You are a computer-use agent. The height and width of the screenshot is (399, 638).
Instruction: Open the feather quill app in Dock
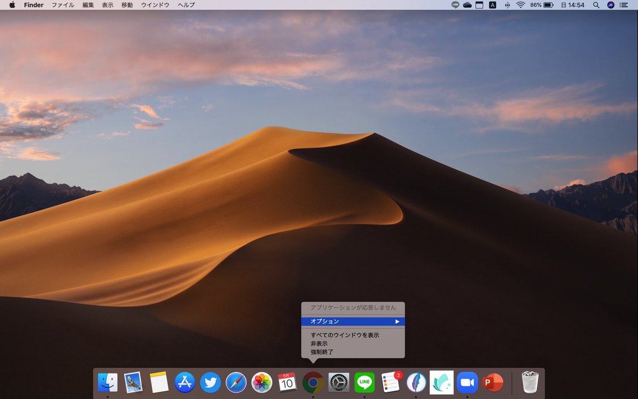416,382
